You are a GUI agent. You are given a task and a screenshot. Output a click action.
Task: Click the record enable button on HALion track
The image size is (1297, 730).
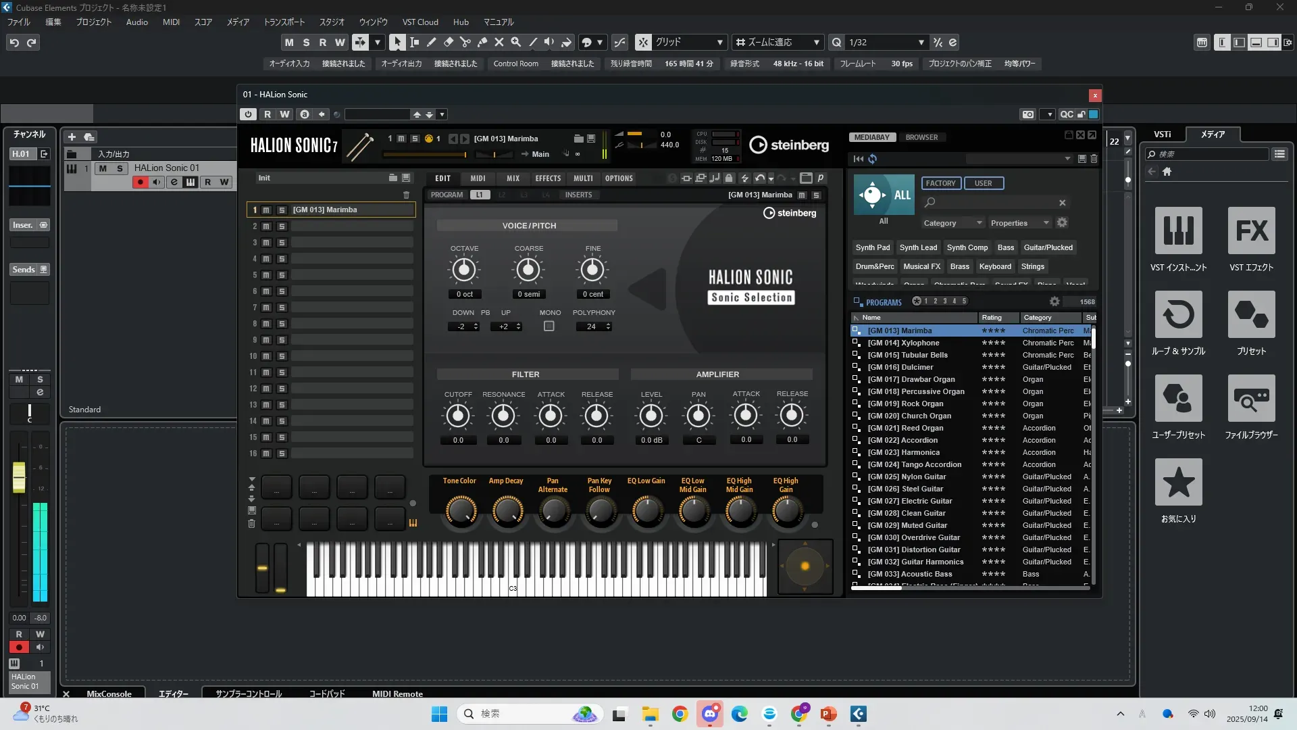pyautogui.click(x=141, y=182)
